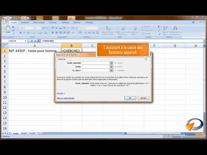Increase indent in the Alignement group
The height and width of the screenshot is (155, 207).
pyautogui.click(x=68, y=33)
